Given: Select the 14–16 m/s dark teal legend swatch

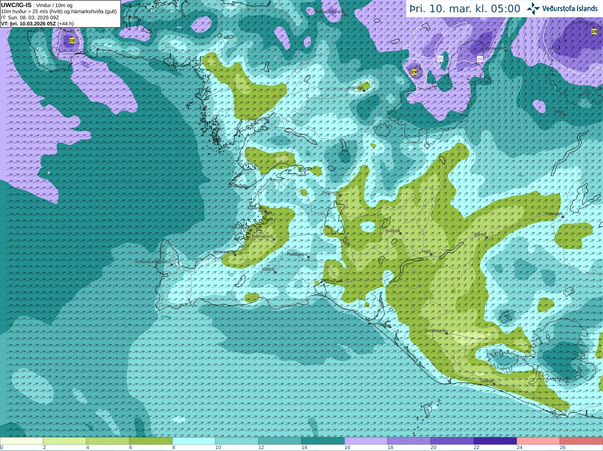Looking at the screenshot, I should pos(323,441).
